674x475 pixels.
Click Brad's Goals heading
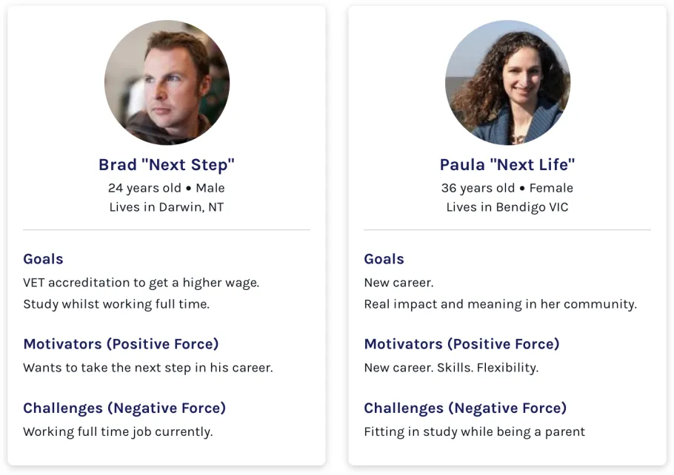(x=44, y=259)
